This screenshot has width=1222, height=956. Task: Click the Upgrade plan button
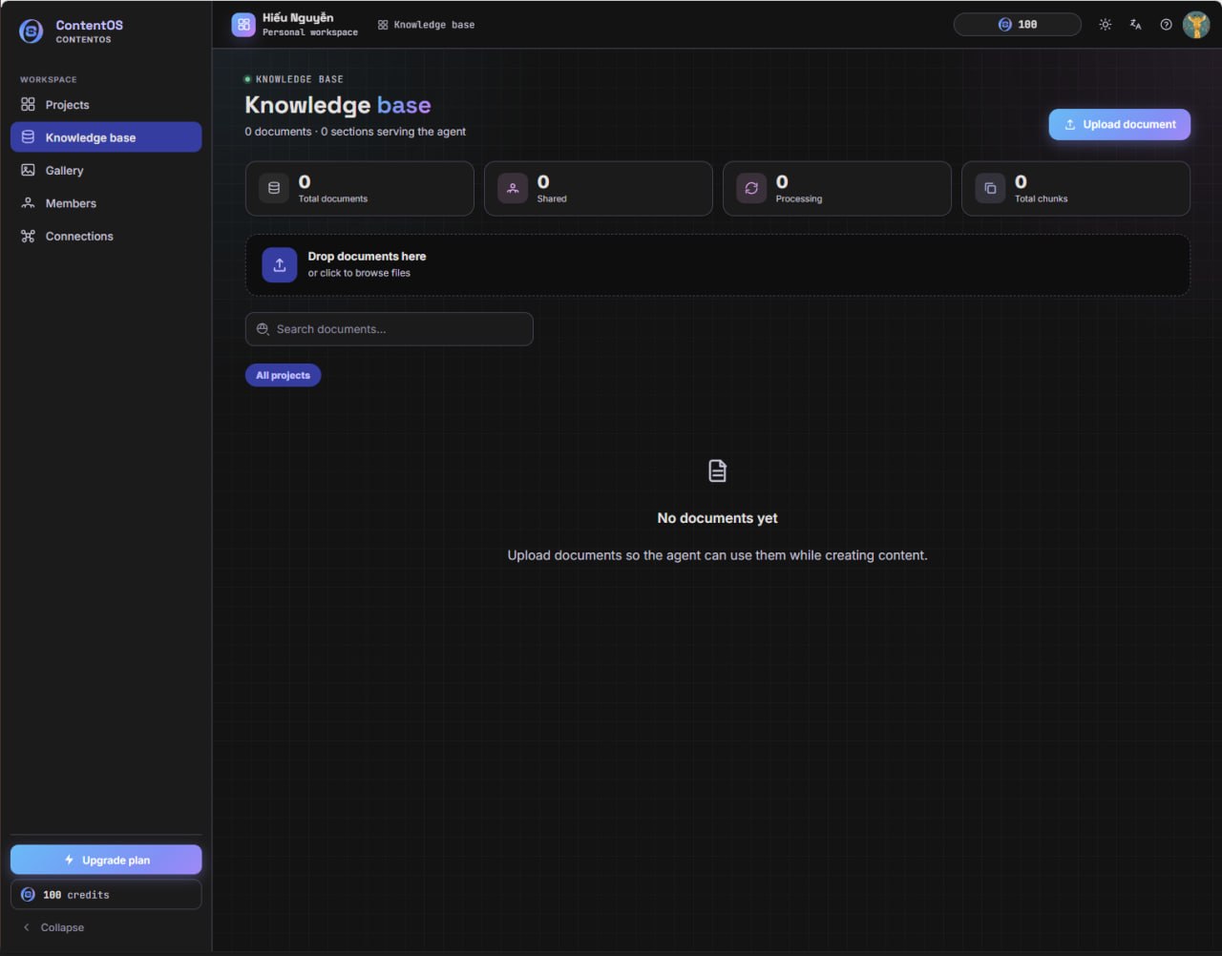pos(106,860)
